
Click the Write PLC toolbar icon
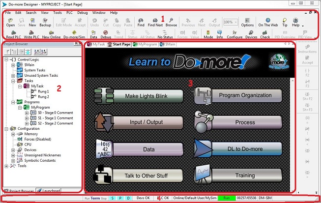[31, 34]
